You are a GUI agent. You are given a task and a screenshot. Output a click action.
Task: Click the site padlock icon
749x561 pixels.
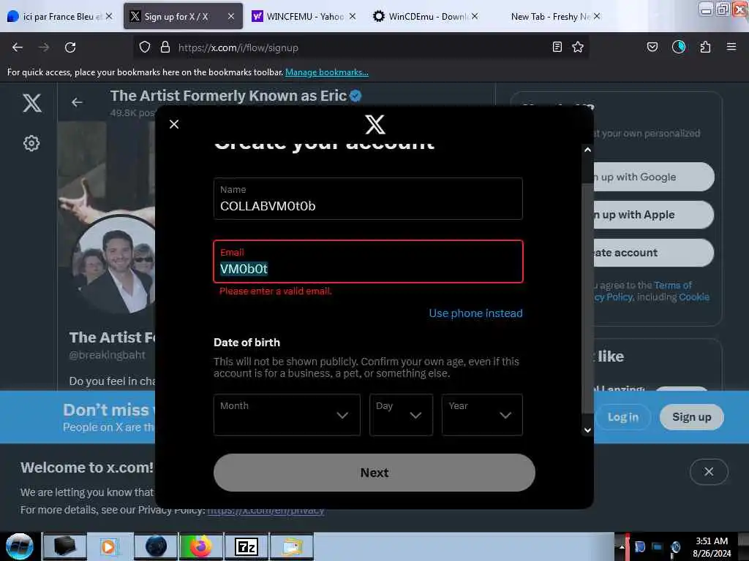(165, 47)
